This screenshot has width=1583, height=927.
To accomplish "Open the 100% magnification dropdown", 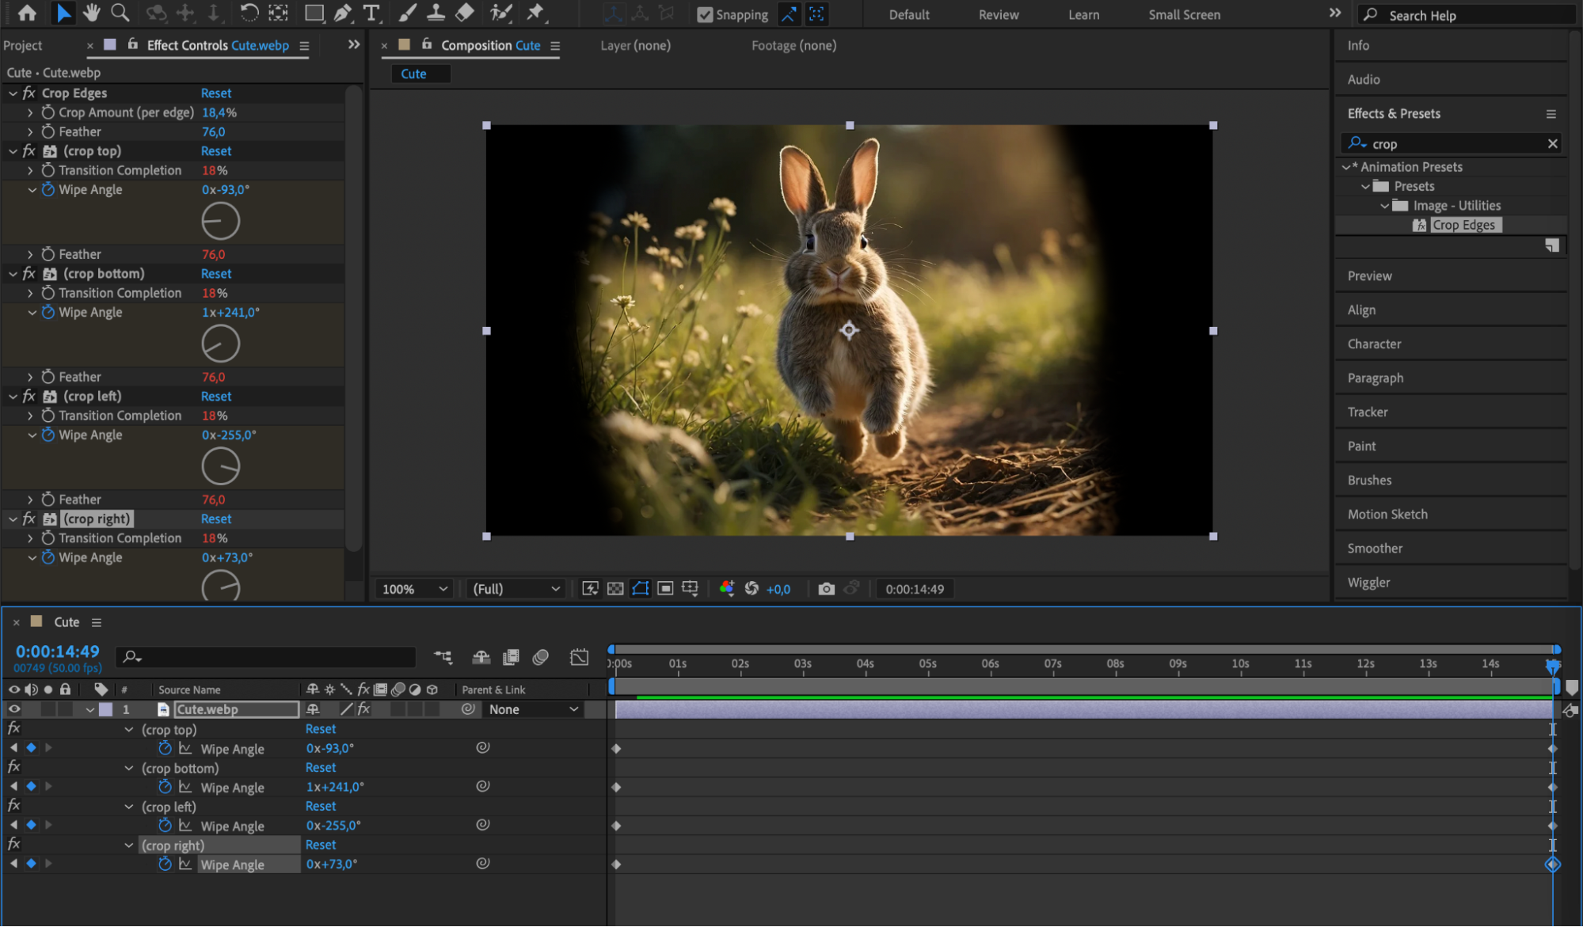I will [415, 589].
